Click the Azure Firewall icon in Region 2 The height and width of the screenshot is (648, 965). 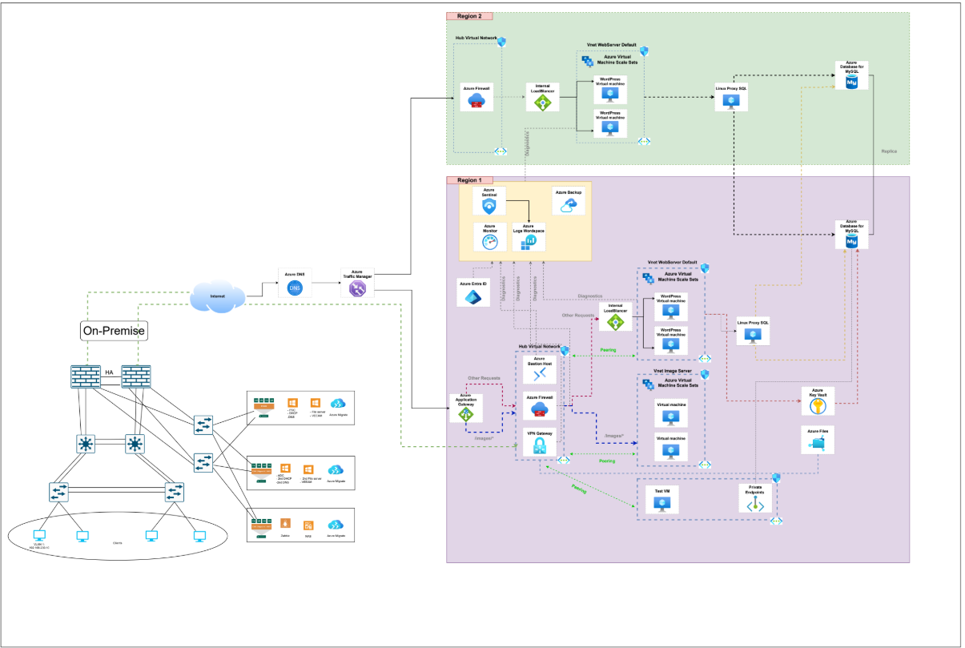(476, 101)
